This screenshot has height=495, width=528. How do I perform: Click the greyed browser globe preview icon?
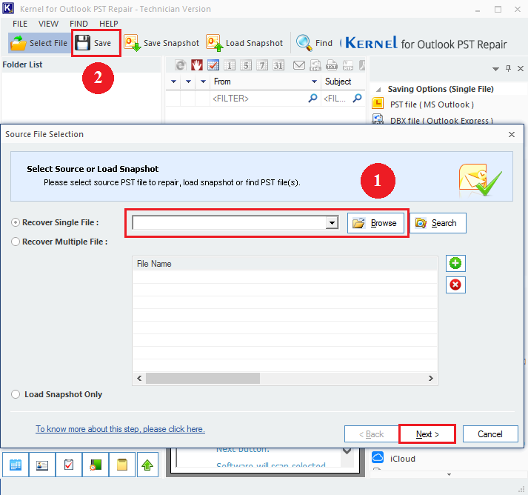click(181, 65)
